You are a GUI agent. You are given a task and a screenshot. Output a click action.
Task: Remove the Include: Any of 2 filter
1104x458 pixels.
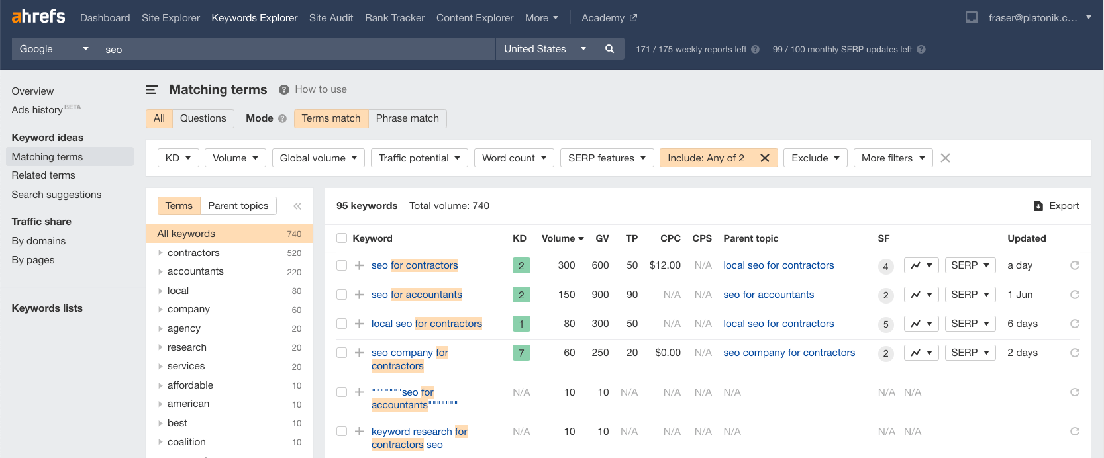click(x=764, y=158)
